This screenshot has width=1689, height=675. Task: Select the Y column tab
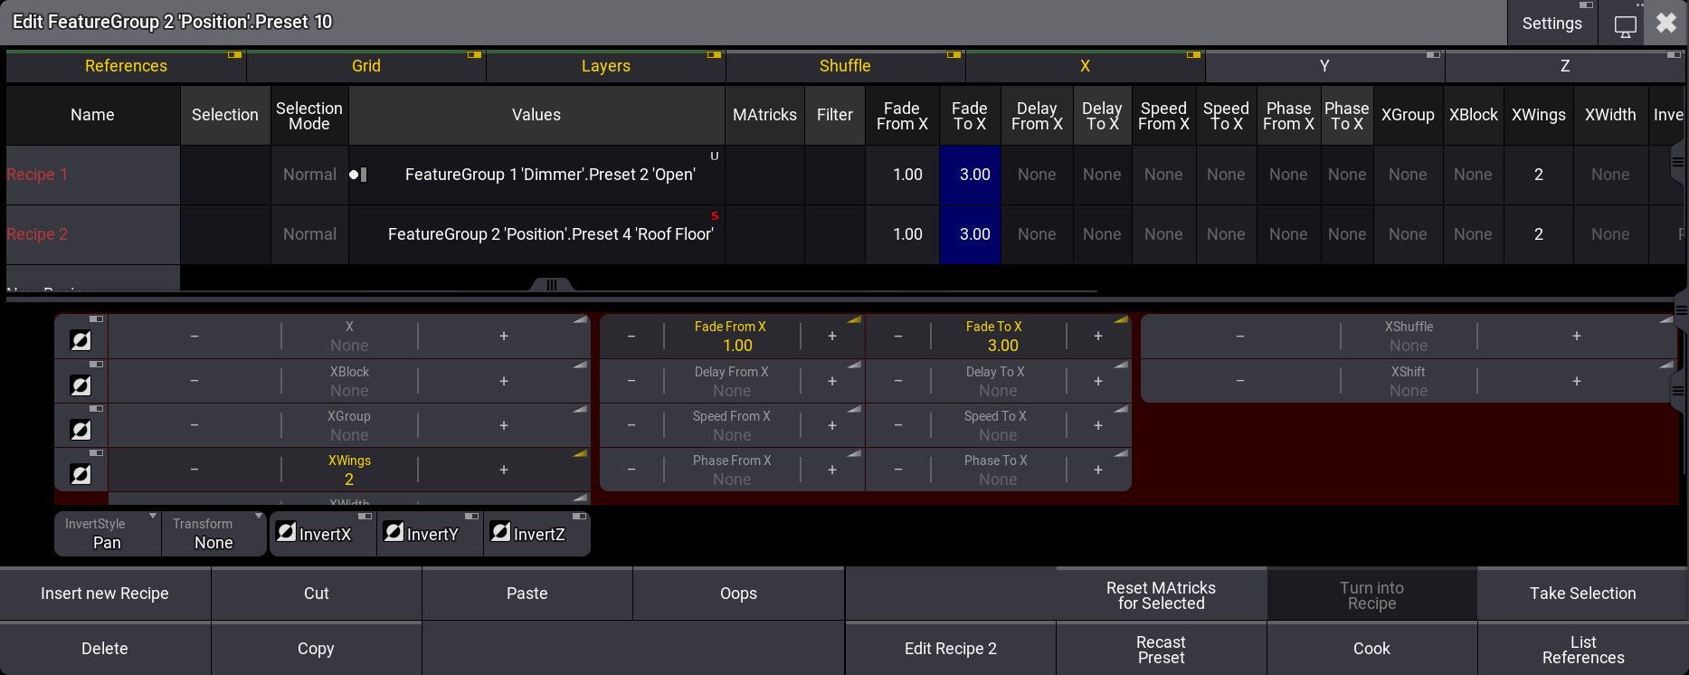click(x=1324, y=66)
